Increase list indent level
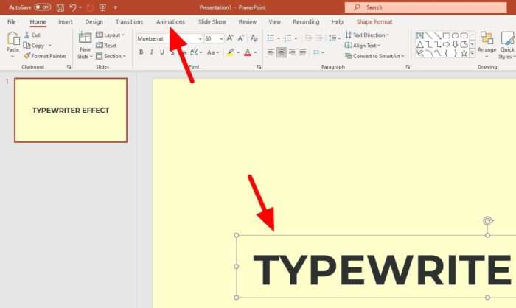 (x=319, y=38)
